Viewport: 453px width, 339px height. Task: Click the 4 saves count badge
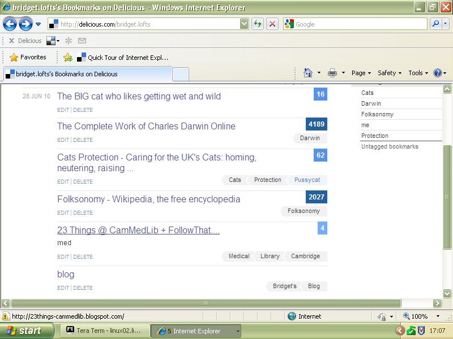(322, 228)
